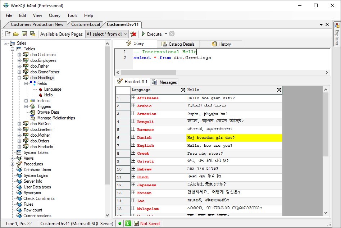Image resolution: width=341 pixels, height=228 pixels.
Task: Click the System Tables icon
Action: (19, 152)
